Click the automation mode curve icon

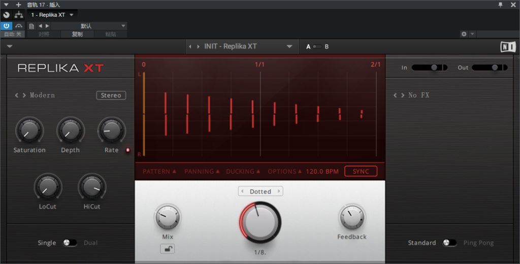point(19,26)
